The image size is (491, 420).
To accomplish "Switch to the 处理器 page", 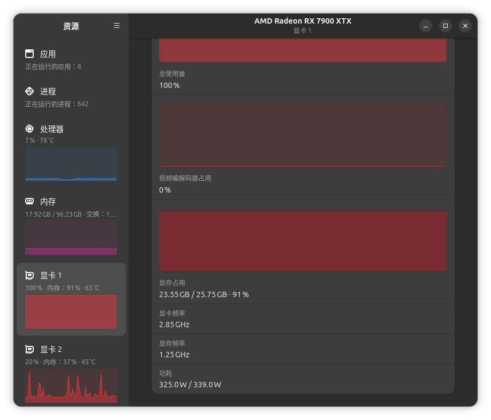I will [71, 152].
